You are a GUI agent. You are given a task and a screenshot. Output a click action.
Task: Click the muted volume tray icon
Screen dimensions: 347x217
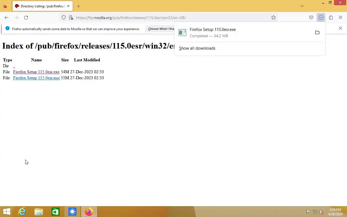coord(322,212)
